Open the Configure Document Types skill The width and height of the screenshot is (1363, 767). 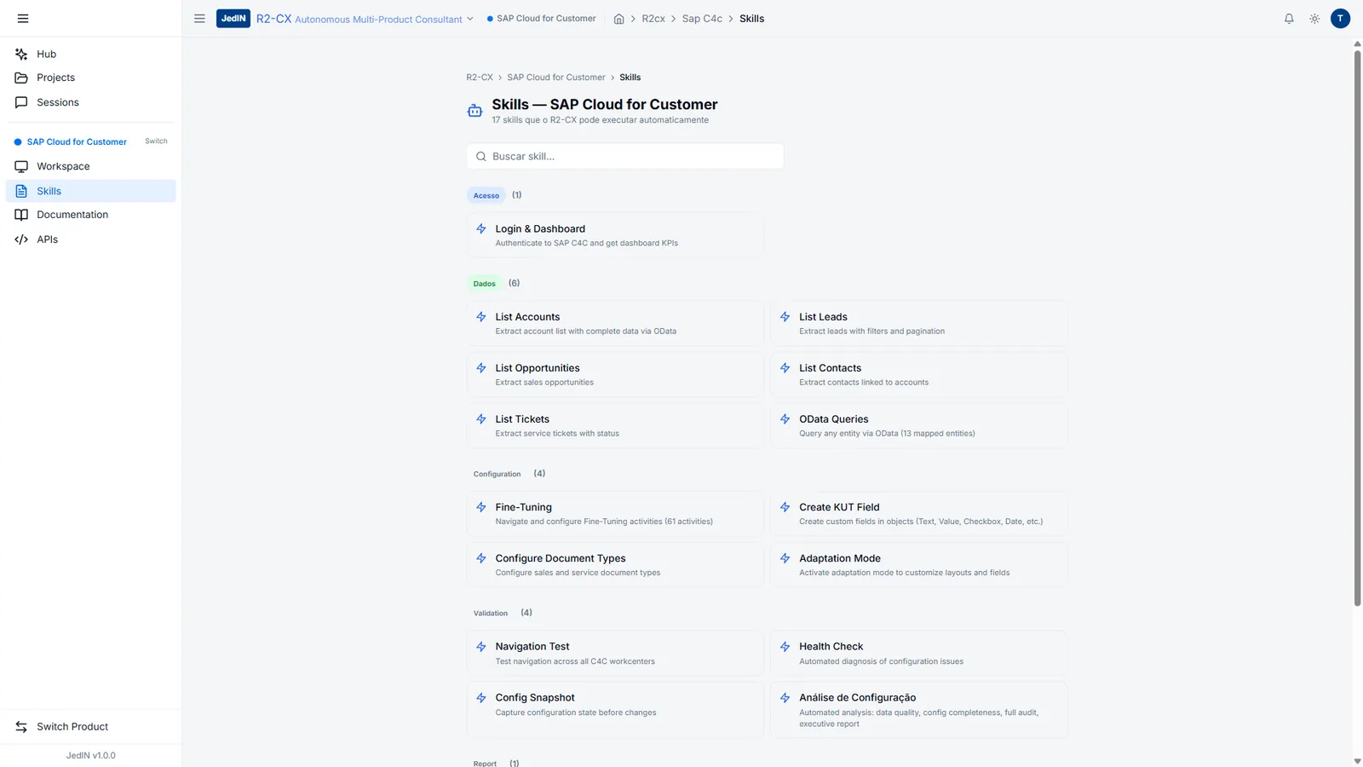615,564
